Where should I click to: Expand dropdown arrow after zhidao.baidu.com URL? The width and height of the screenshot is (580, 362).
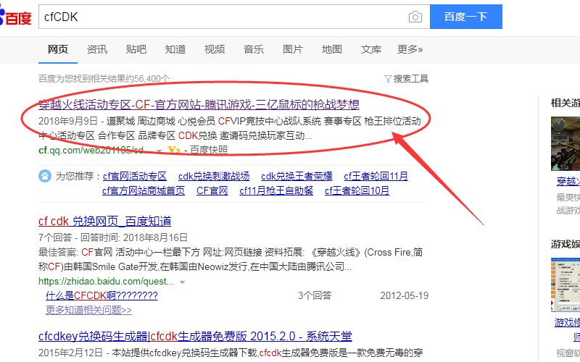click(x=182, y=282)
